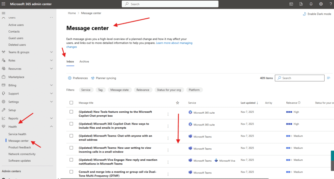334x179 pixels.
Task: Open Service health in sidebar
Action: tap(17, 134)
